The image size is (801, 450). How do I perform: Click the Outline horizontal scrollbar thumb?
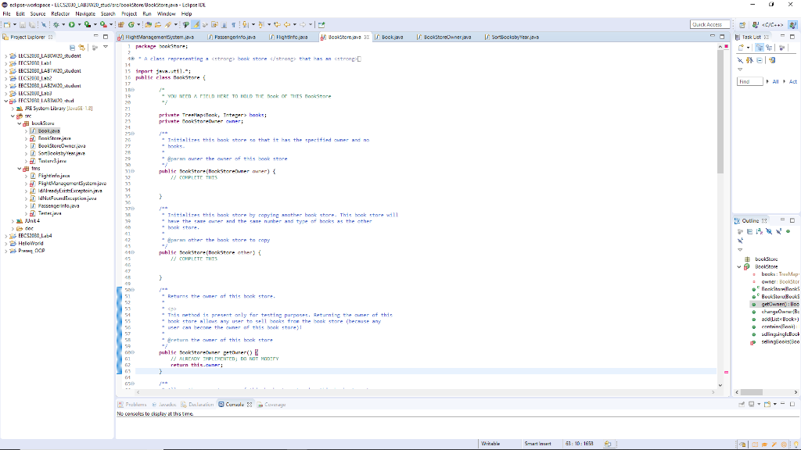pos(752,392)
